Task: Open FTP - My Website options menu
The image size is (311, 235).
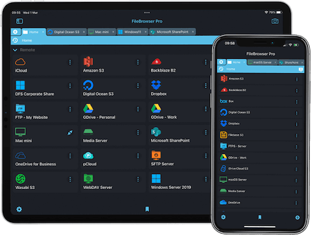Action: [x=70, y=109]
